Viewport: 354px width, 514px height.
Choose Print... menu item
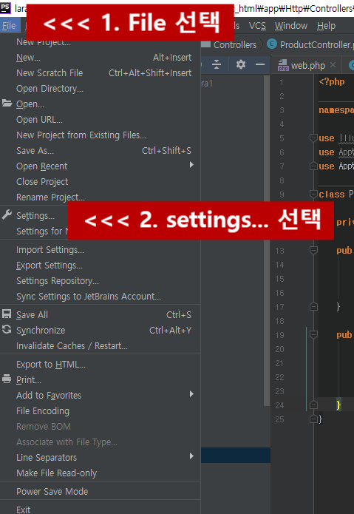tap(101, 380)
